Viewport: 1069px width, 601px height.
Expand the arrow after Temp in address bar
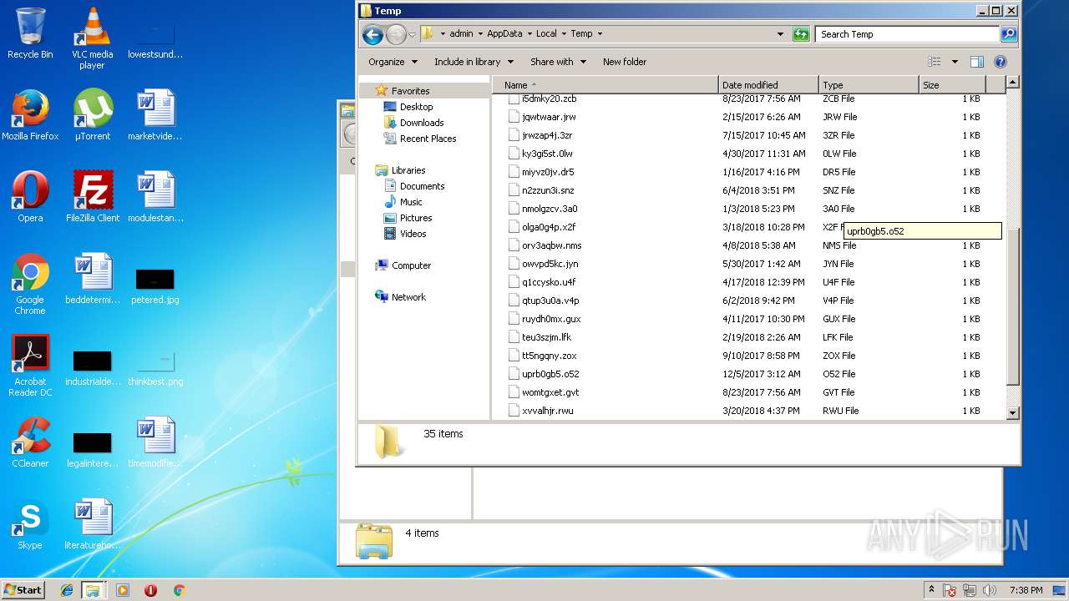pyautogui.click(x=600, y=34)
